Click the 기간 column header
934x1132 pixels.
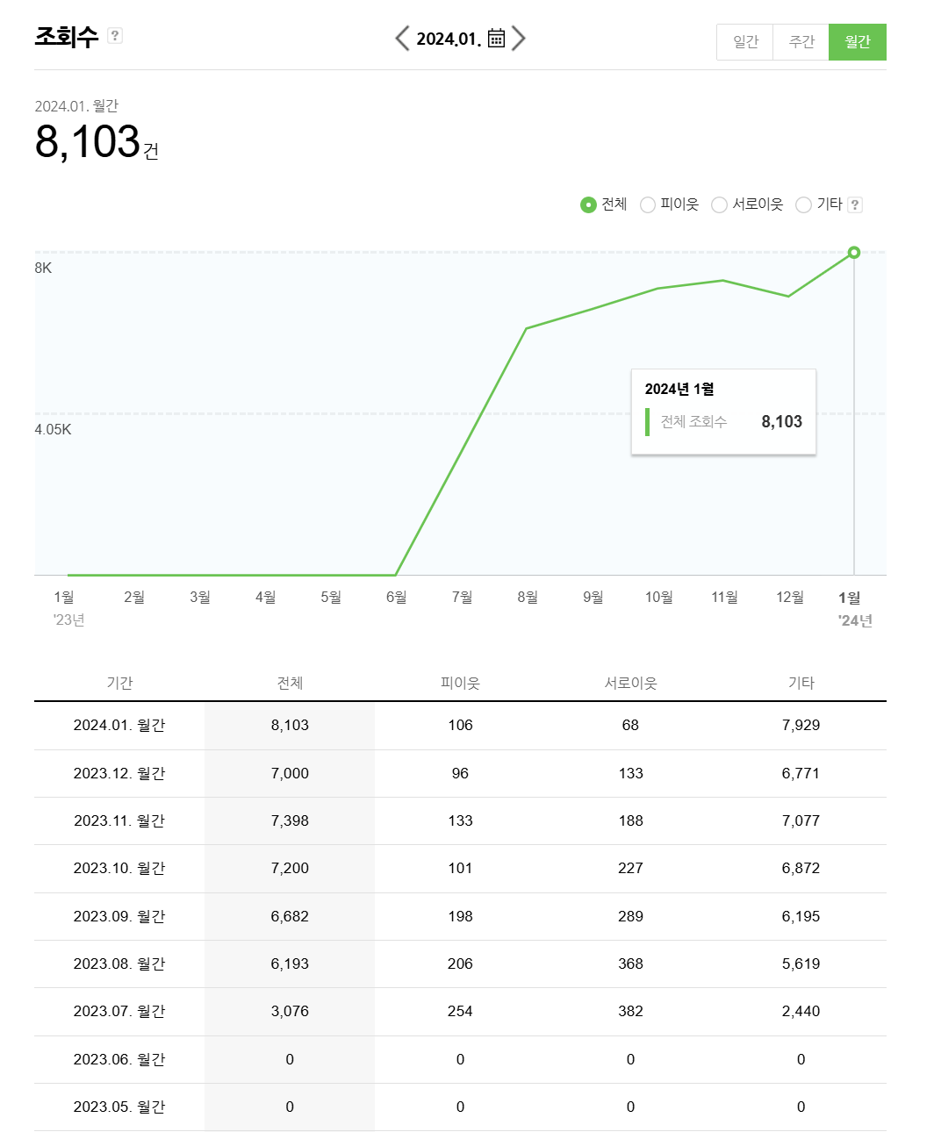click(121, 683)
